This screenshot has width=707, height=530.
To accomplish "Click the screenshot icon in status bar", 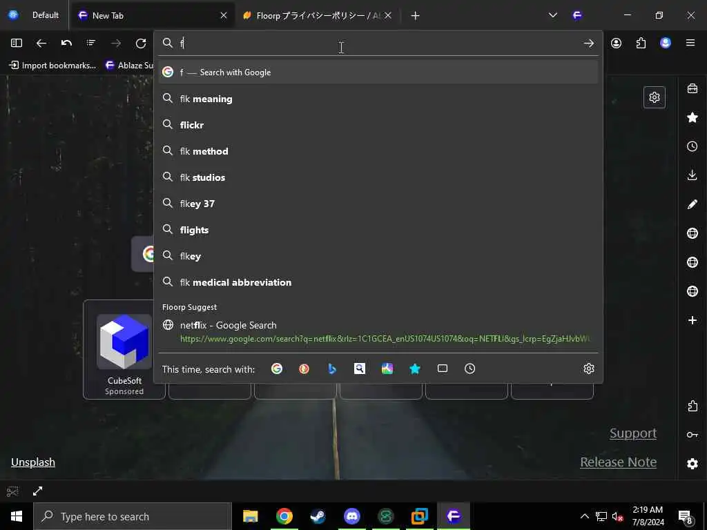I will [x=12, y=491].
